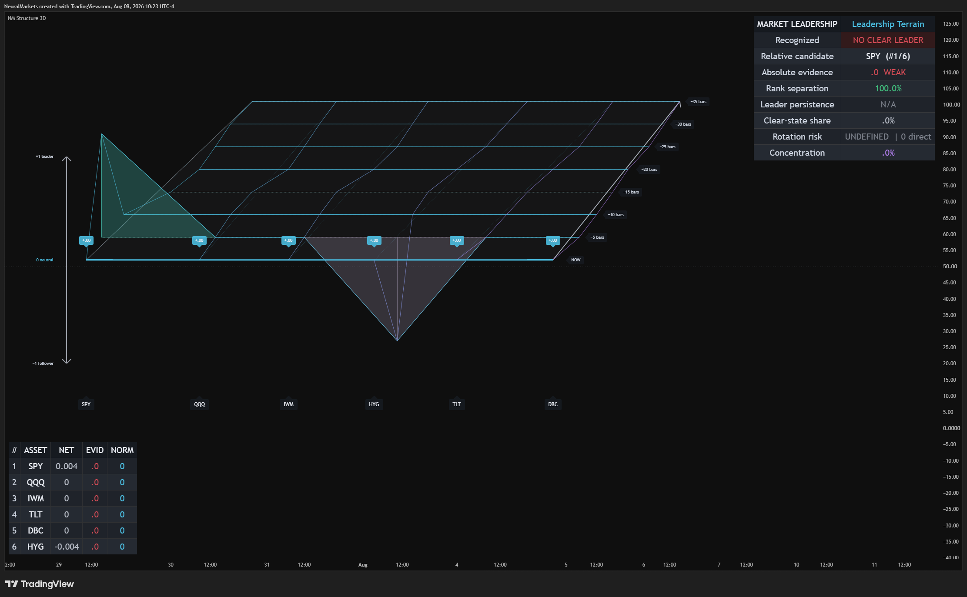Click the DBC asset label under the terrain

click(552, 404)
